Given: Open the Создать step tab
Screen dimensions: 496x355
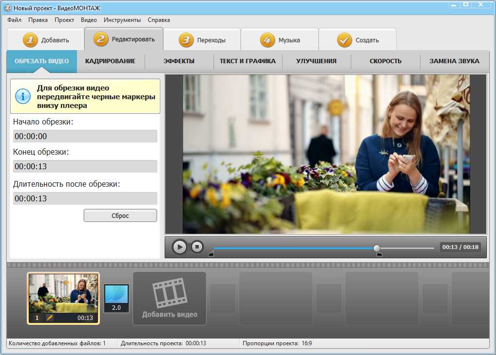Looking at the screenshot, I should pos(358,40).
